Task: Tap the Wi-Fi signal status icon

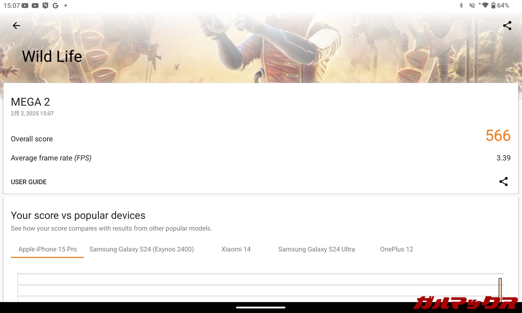Action: (484, 6)
